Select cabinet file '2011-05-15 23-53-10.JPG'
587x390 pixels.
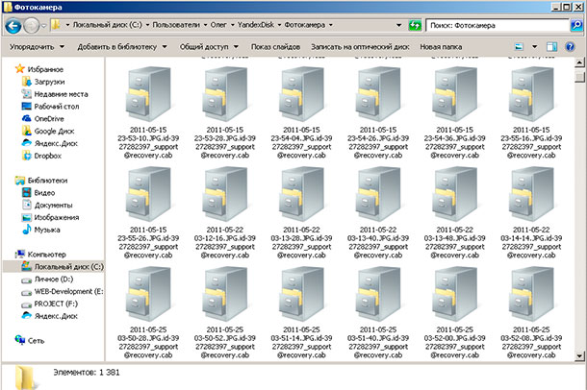148,112
